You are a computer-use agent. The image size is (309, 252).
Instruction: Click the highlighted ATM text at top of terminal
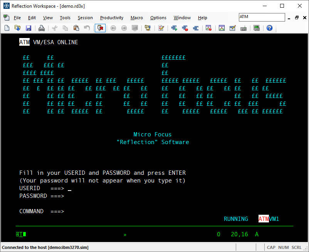coord(24,42)
